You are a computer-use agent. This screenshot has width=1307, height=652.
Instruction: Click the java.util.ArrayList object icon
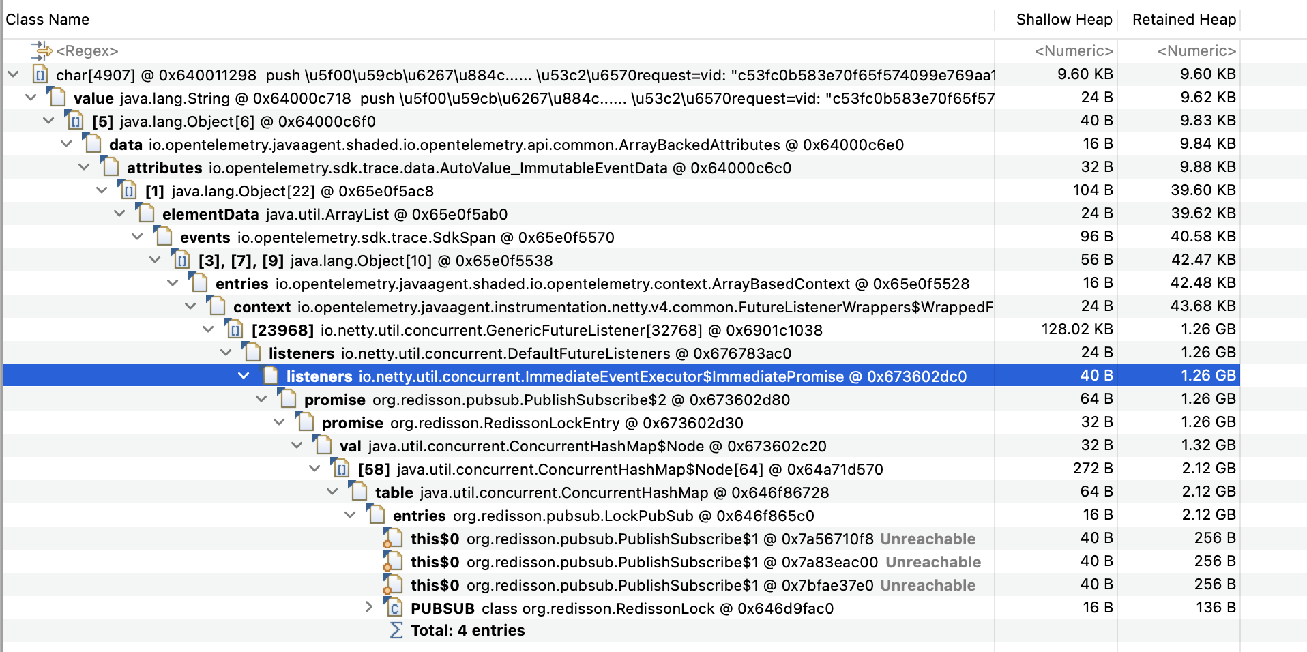pos(146,213)
